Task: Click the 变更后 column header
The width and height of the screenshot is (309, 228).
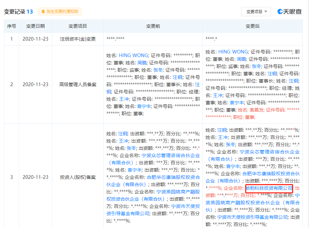Action: [252, 26]
